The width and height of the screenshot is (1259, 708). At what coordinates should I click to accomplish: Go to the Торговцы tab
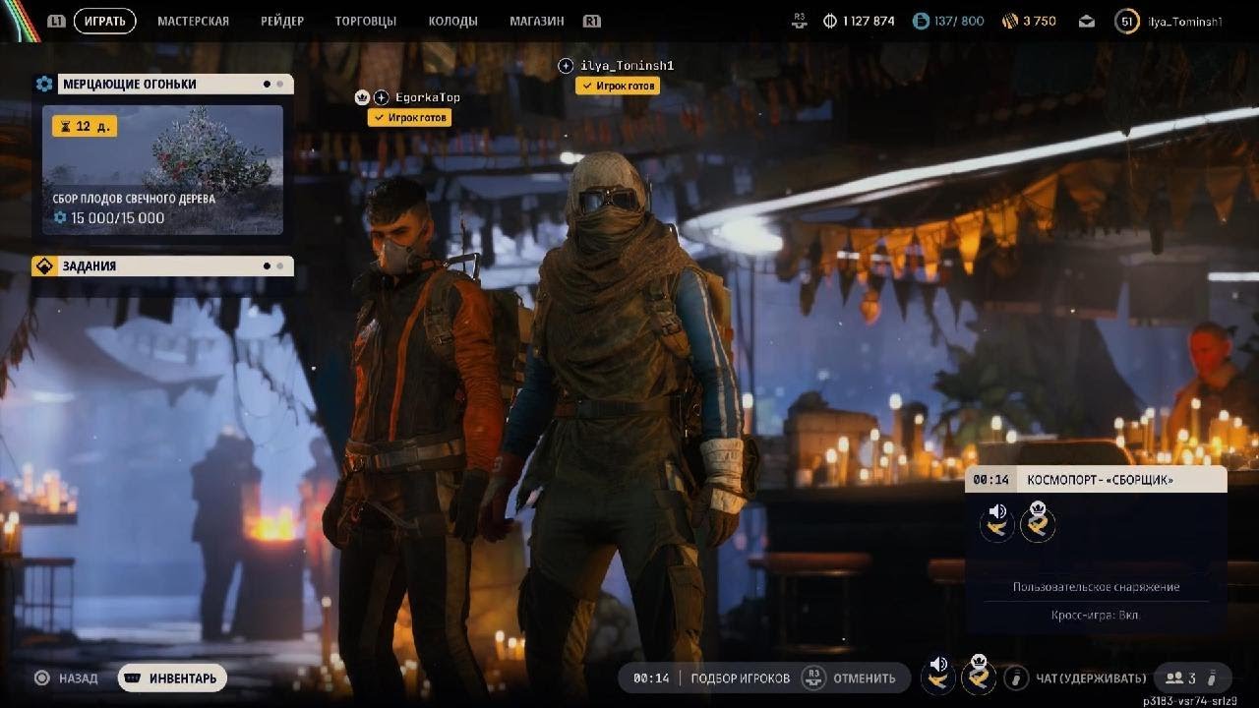(366, 21)
